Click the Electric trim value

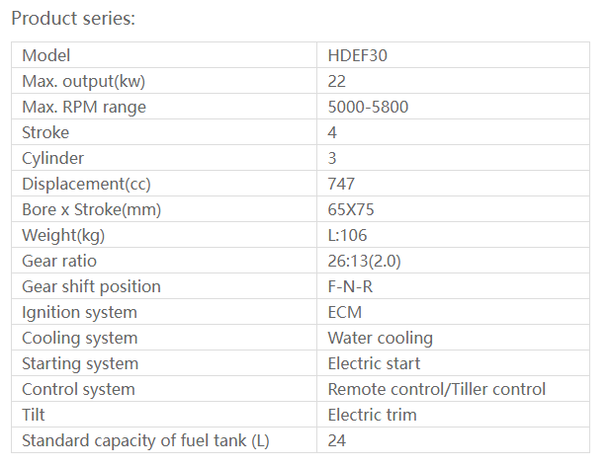372,415
